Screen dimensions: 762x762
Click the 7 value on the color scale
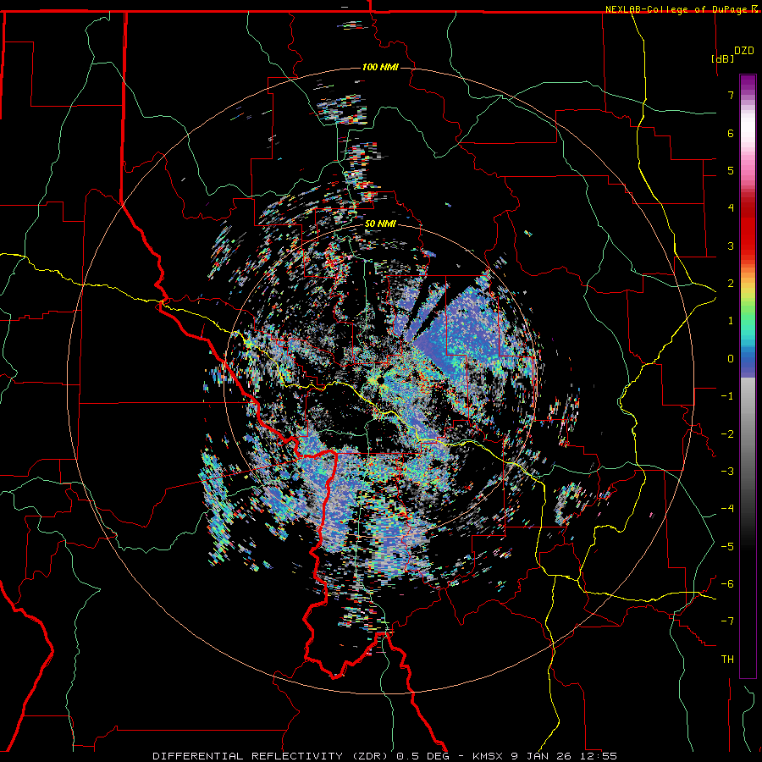(731, 95)
